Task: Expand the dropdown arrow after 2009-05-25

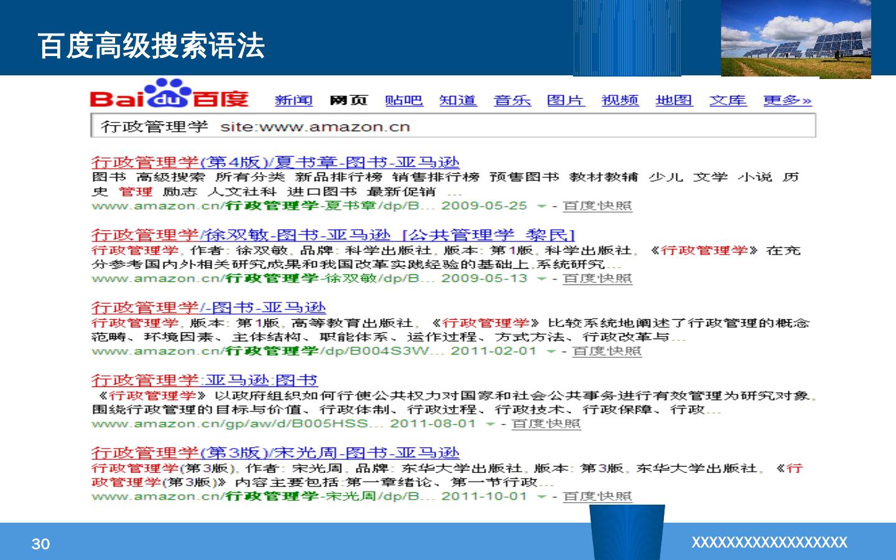Action: 541,206
